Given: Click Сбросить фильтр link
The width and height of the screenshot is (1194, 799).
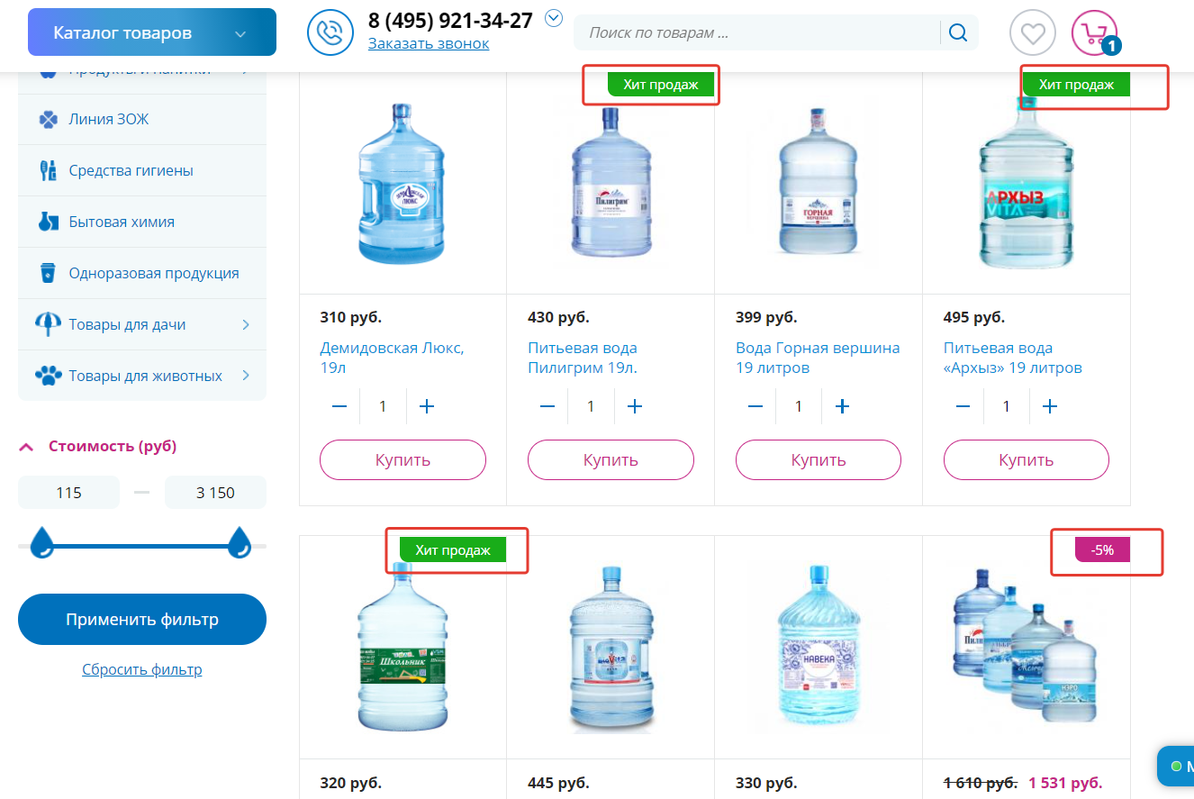Looking at the screenshot, I should click(x=142, y=669).
